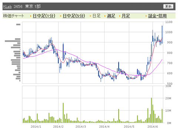Click the 2014/2 volume spike bar
178x134 pixels.
[x=63, y=113]
